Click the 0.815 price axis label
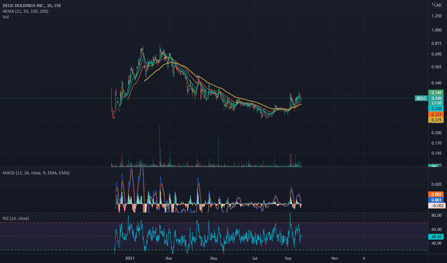 [x=436, y=44]
